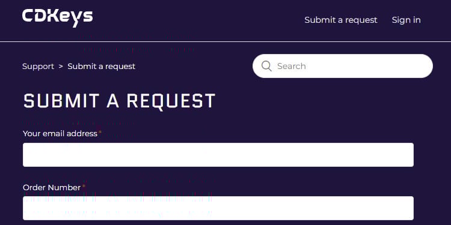This screenshot has height=225, width=451.
Task: Click the CDKeys logo
Action: tap(58, 18)
